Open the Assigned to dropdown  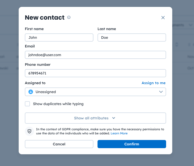click(95, 92)
